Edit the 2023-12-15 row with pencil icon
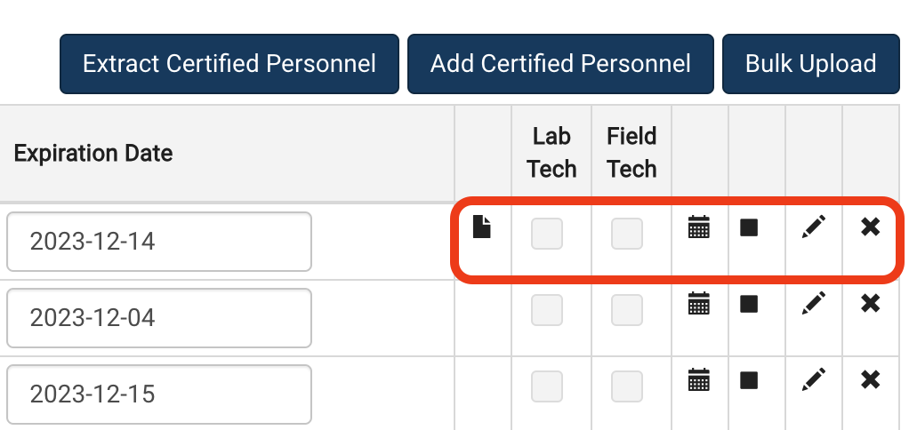Screen dimensions: 909x430 (813, 379)
